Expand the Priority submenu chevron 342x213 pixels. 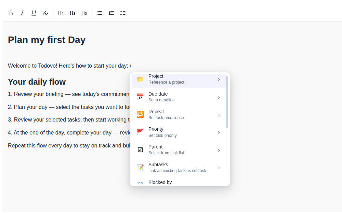(219, 133)
